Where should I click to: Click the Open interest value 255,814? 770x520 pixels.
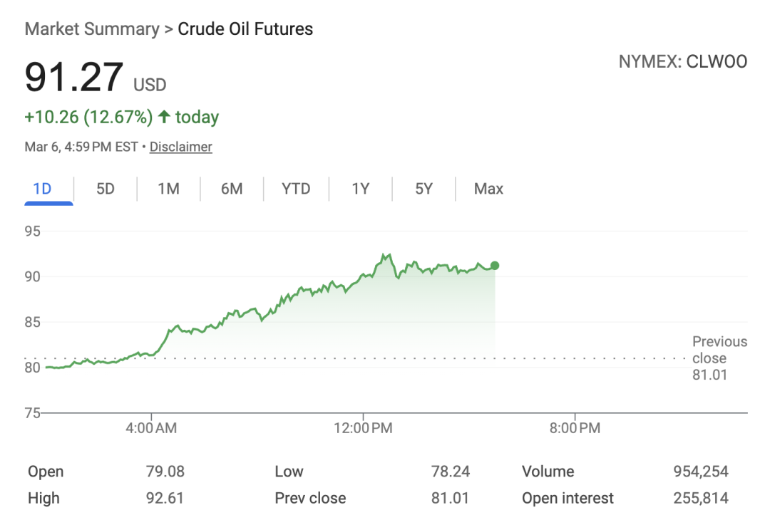click(x=701, y=499)
